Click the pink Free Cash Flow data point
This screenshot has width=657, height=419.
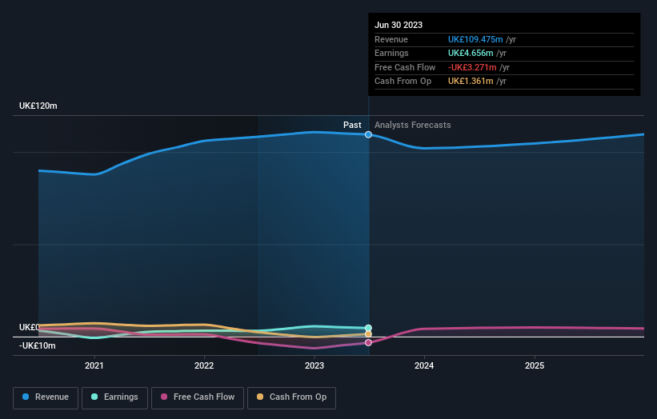coord(368,342)
